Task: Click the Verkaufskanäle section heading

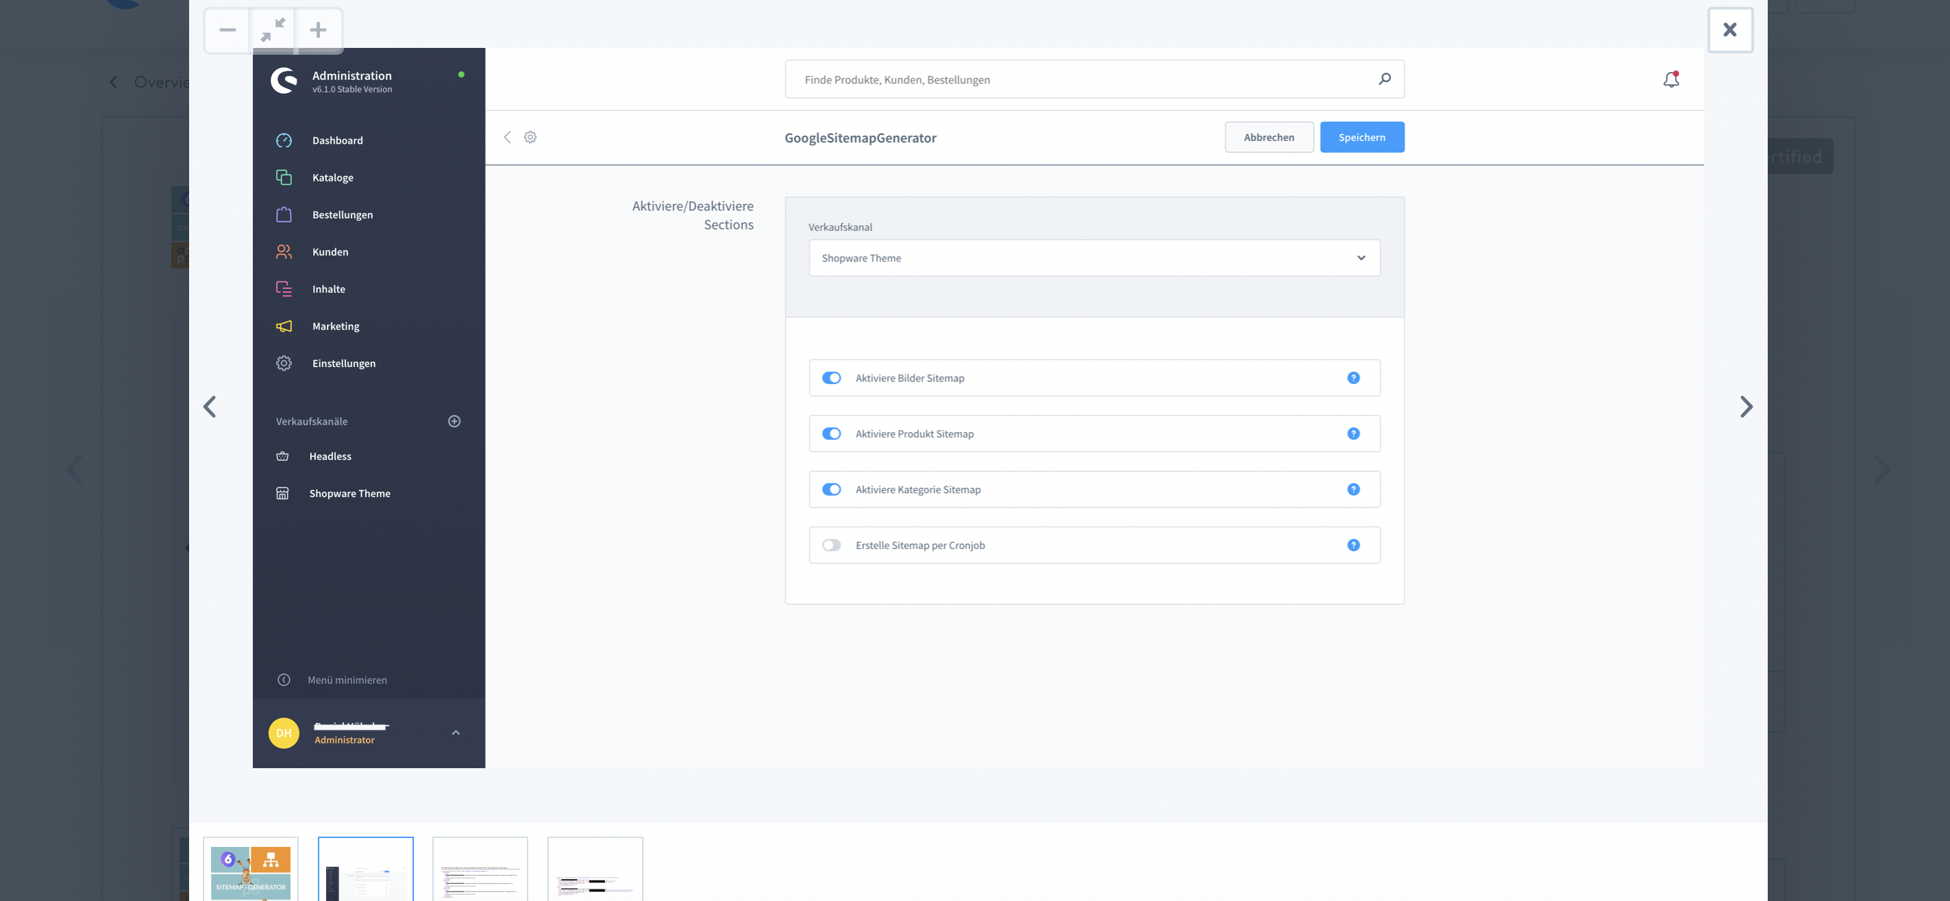Action: pyautogui.click(x=311, y=421)
